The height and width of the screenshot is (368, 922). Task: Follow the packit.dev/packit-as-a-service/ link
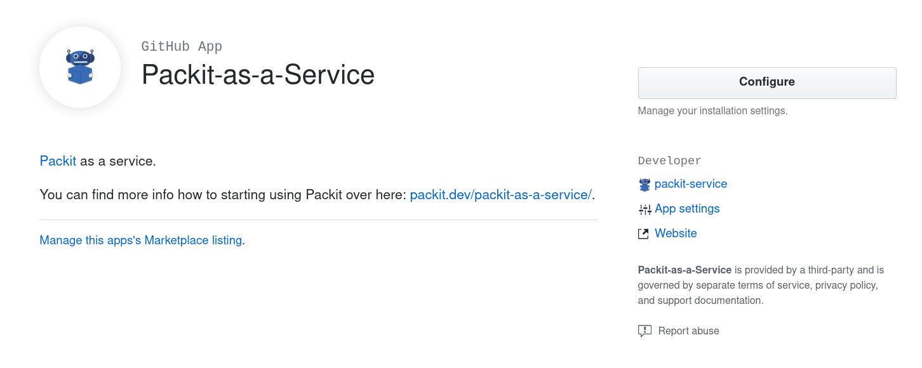coord(500,195)
